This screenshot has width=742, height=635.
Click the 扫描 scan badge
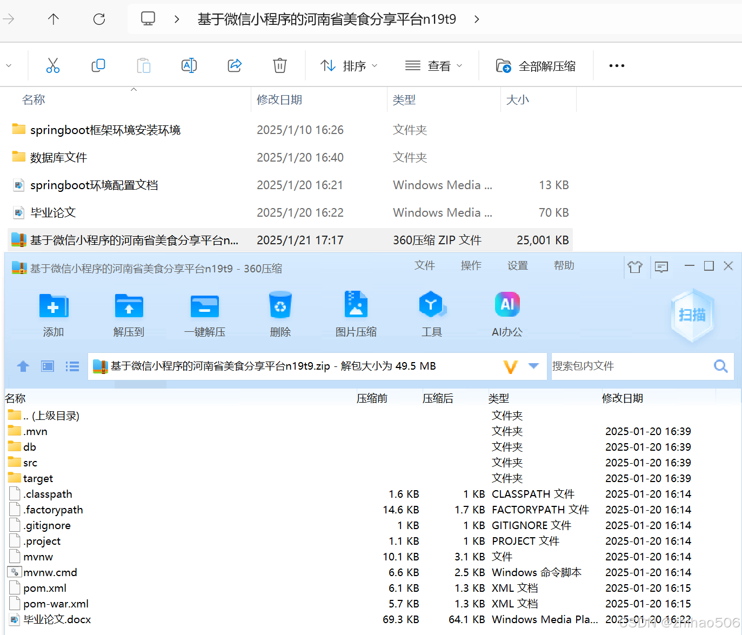[x=692, y=315]
